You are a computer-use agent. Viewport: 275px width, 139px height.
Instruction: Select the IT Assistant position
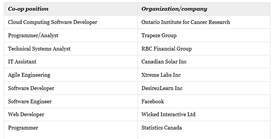[22, 62]
